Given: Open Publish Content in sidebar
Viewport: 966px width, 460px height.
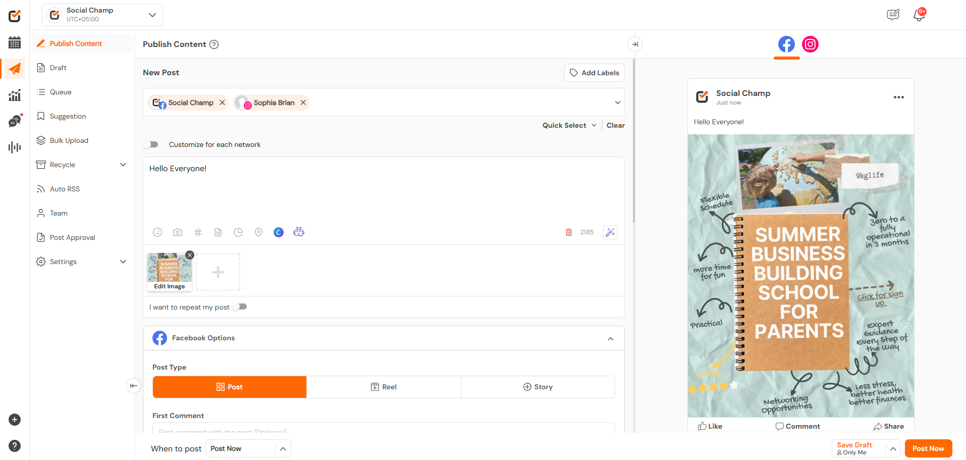Looking at the screenshot, I should coord(82,43).
